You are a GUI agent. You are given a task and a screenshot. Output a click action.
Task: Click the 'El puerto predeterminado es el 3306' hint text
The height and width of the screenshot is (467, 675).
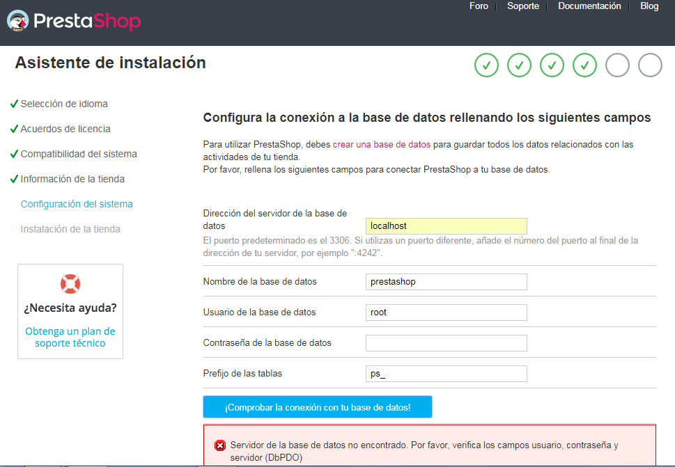coord(421,247)
